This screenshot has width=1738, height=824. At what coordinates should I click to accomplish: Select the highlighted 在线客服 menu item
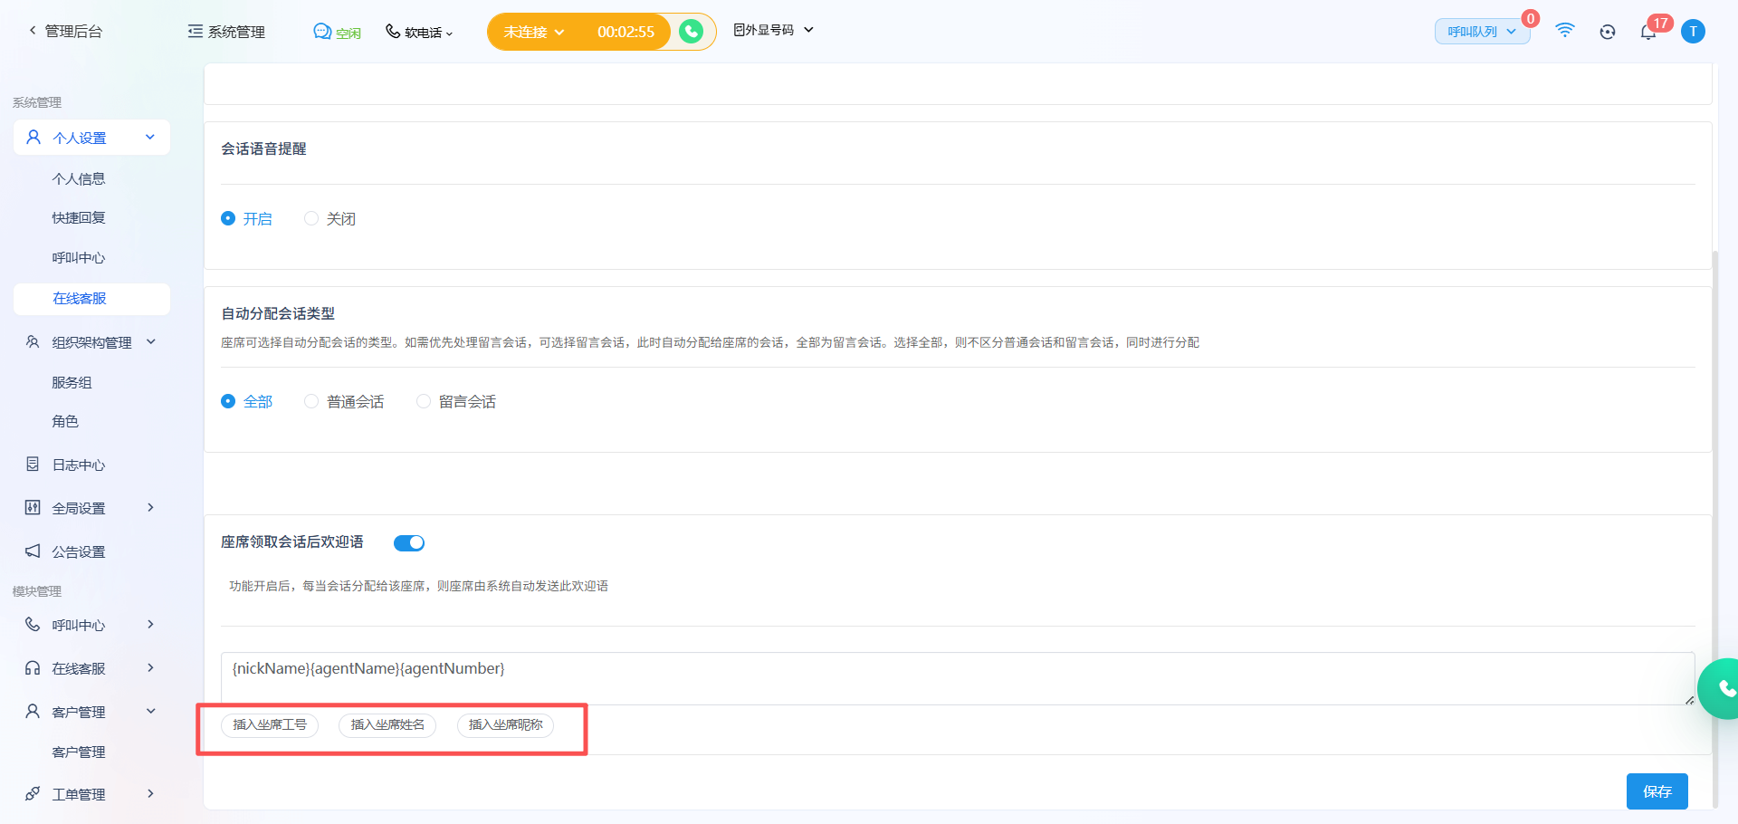(91, 299)
